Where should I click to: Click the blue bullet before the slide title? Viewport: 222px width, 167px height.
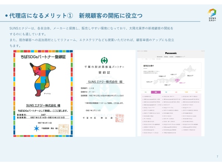7,16
